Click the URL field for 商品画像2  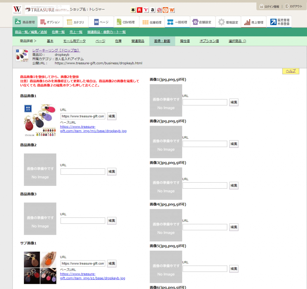point(83,171)
